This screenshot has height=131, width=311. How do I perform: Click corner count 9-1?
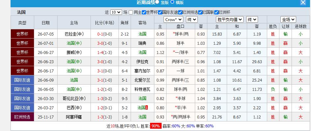[125, 43]
